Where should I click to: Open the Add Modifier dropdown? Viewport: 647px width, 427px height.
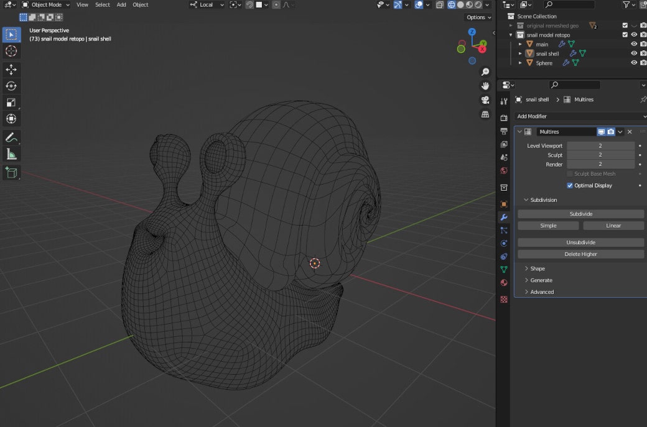point(581,117)
